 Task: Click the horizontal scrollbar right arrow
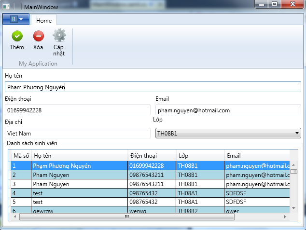tap(286, 216)
